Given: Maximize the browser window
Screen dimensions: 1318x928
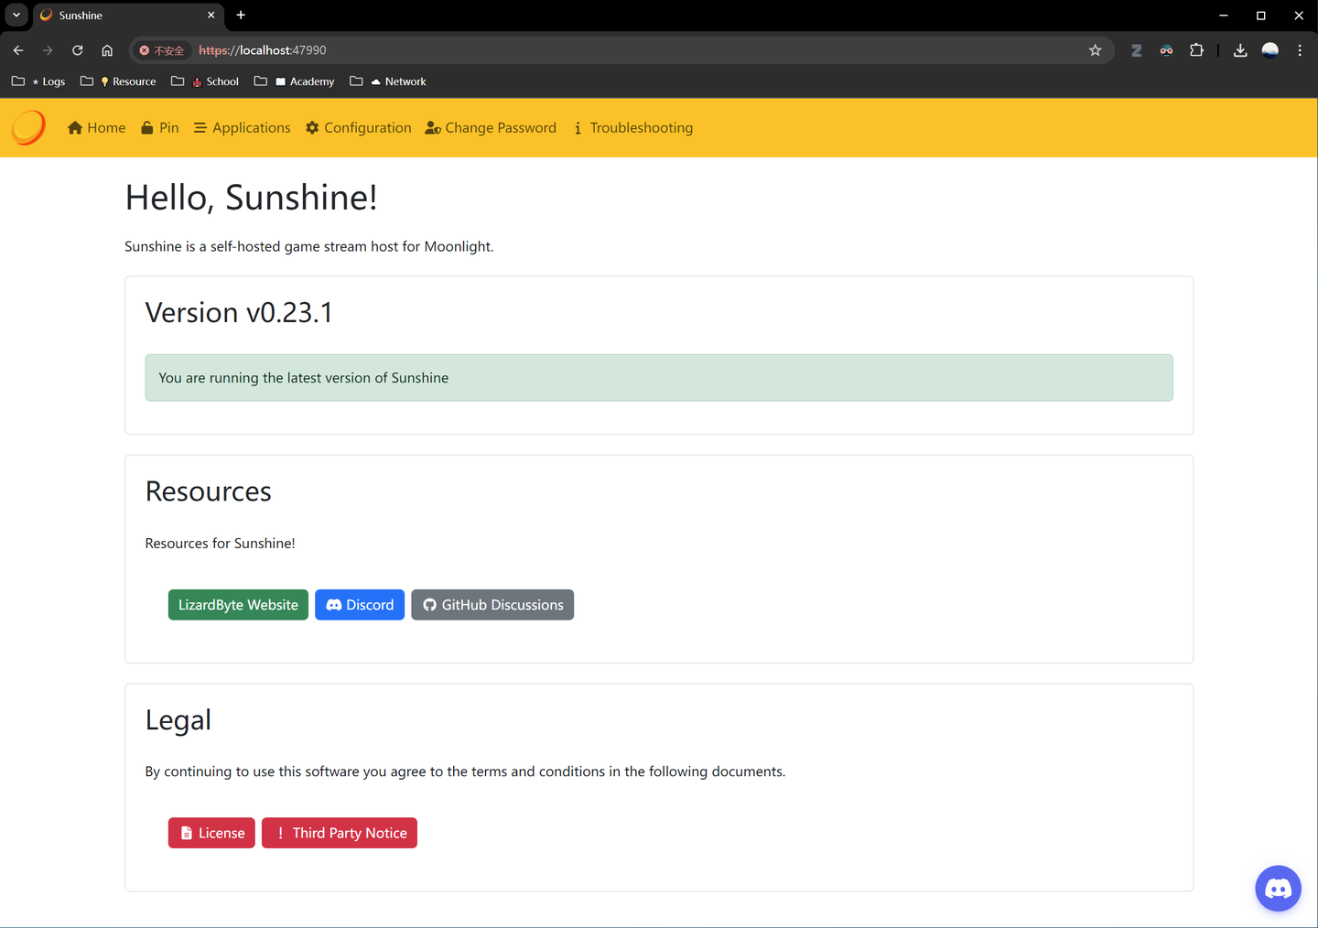Looking at the screenshot, I should [1260, 16].
